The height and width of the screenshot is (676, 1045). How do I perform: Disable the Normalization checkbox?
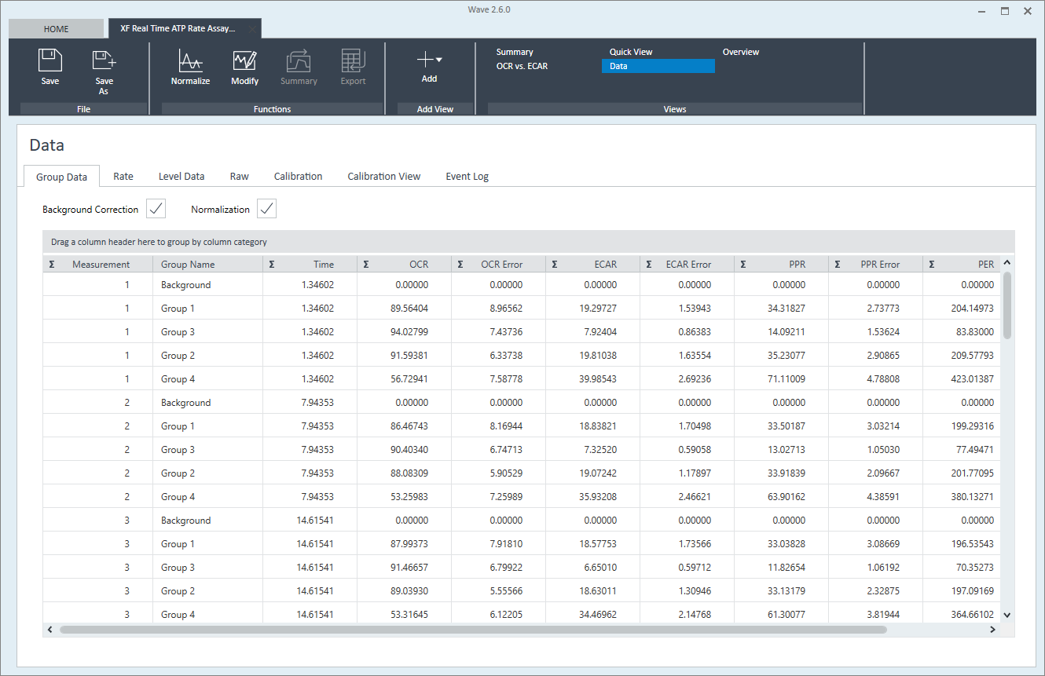coord(267,209)
